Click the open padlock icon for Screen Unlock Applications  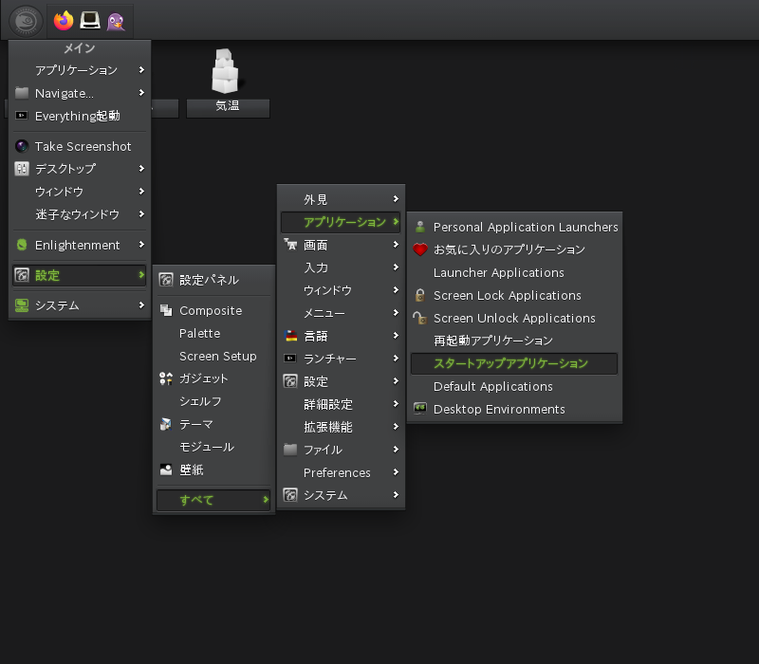click(420, 318)
